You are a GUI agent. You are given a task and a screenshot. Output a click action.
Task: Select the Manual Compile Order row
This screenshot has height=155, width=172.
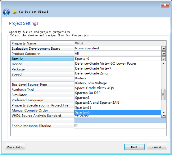[x=42, y=111]
